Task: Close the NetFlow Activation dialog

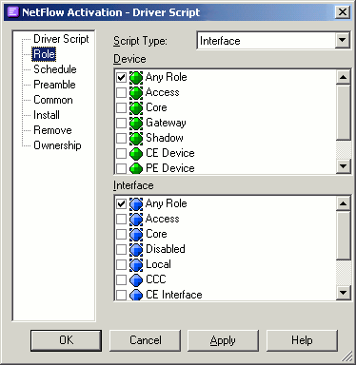Action: click(343, 12)
